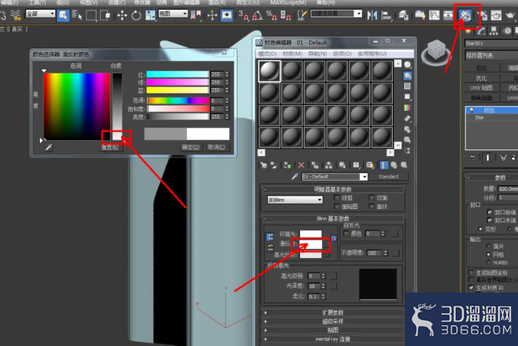Image resolution: width=518 pixels, height=346 pixels.
Task: Select 面片 (Patch) output radio button
Action: pos(488,246)
